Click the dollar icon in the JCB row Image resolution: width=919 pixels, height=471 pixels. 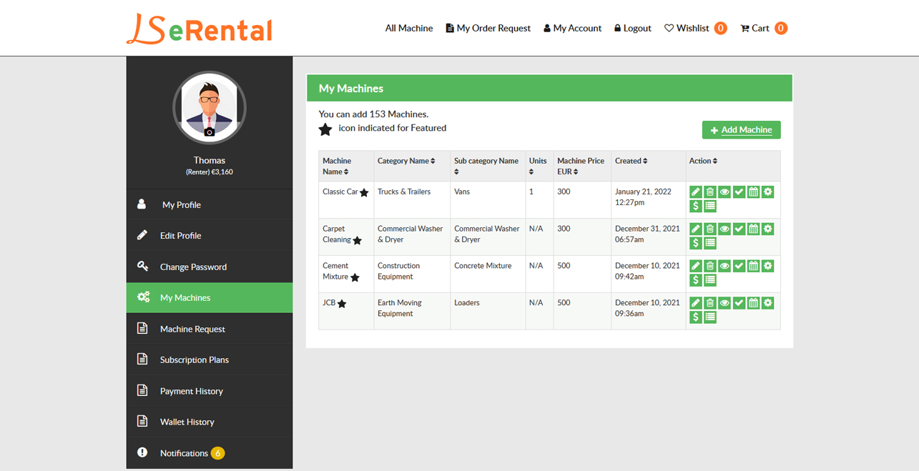695,317
